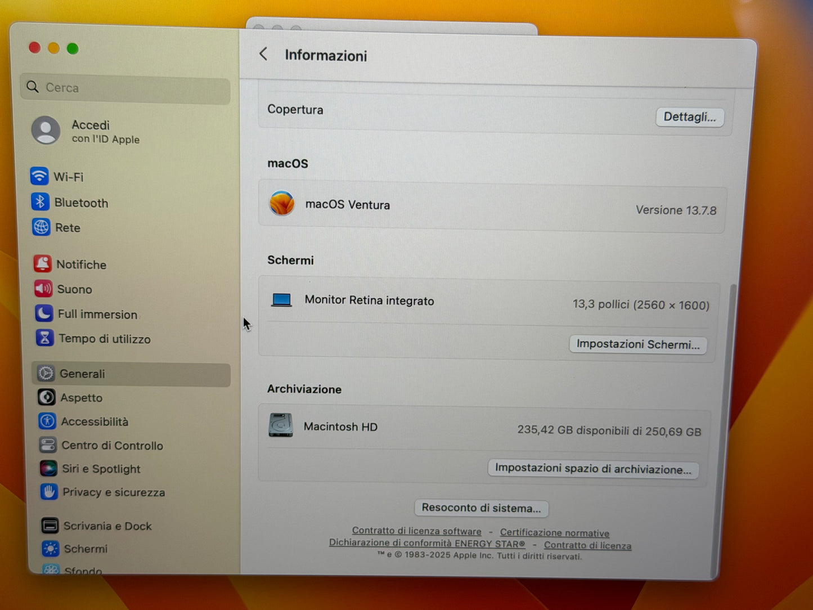
Task: Click the Aspetto icon
Action: click(47, 397)
